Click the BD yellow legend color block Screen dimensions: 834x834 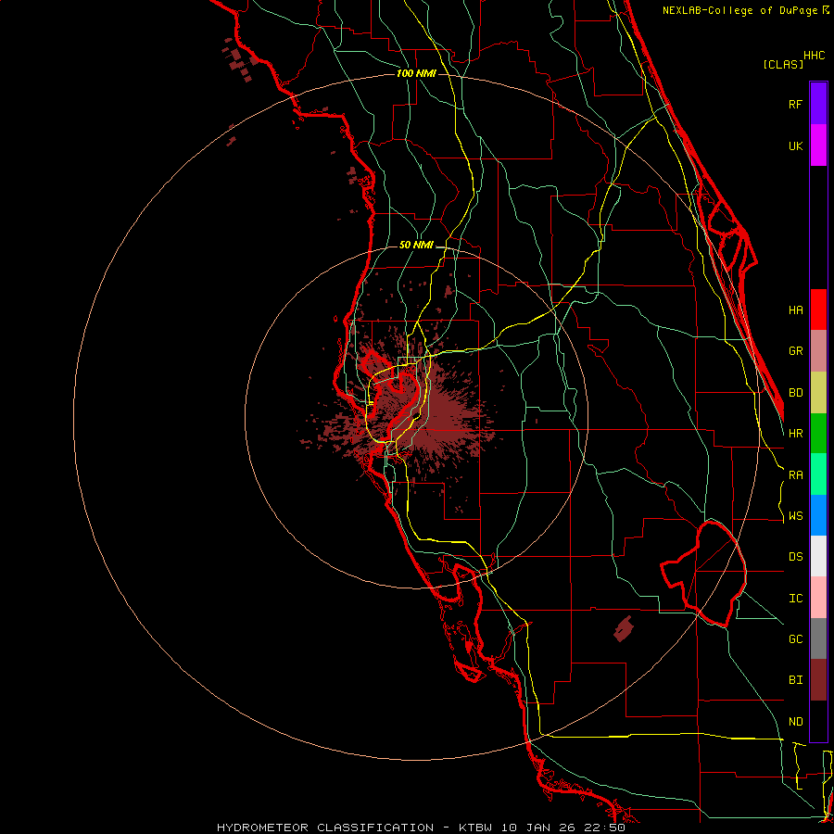(x=818, y=393)
